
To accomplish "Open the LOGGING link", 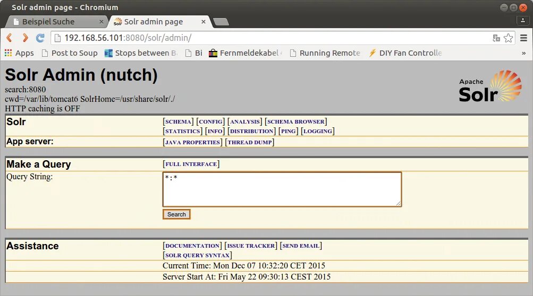I will [x=317, y=131].
